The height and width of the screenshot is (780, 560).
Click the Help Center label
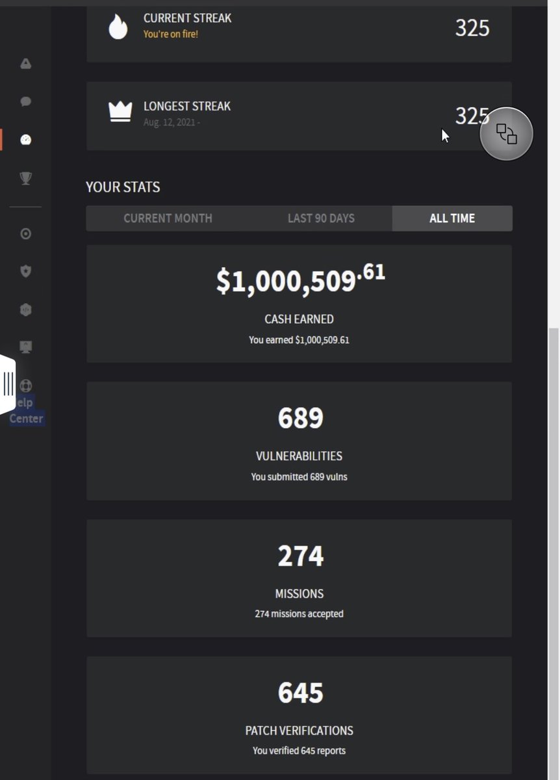click(x=27, y=410)
